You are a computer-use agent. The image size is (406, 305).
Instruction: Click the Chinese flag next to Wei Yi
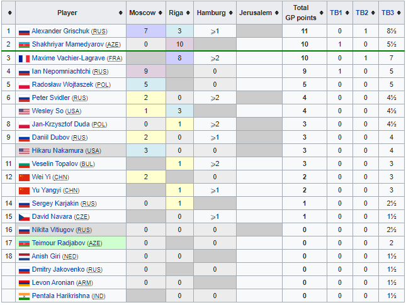point(24,177)
